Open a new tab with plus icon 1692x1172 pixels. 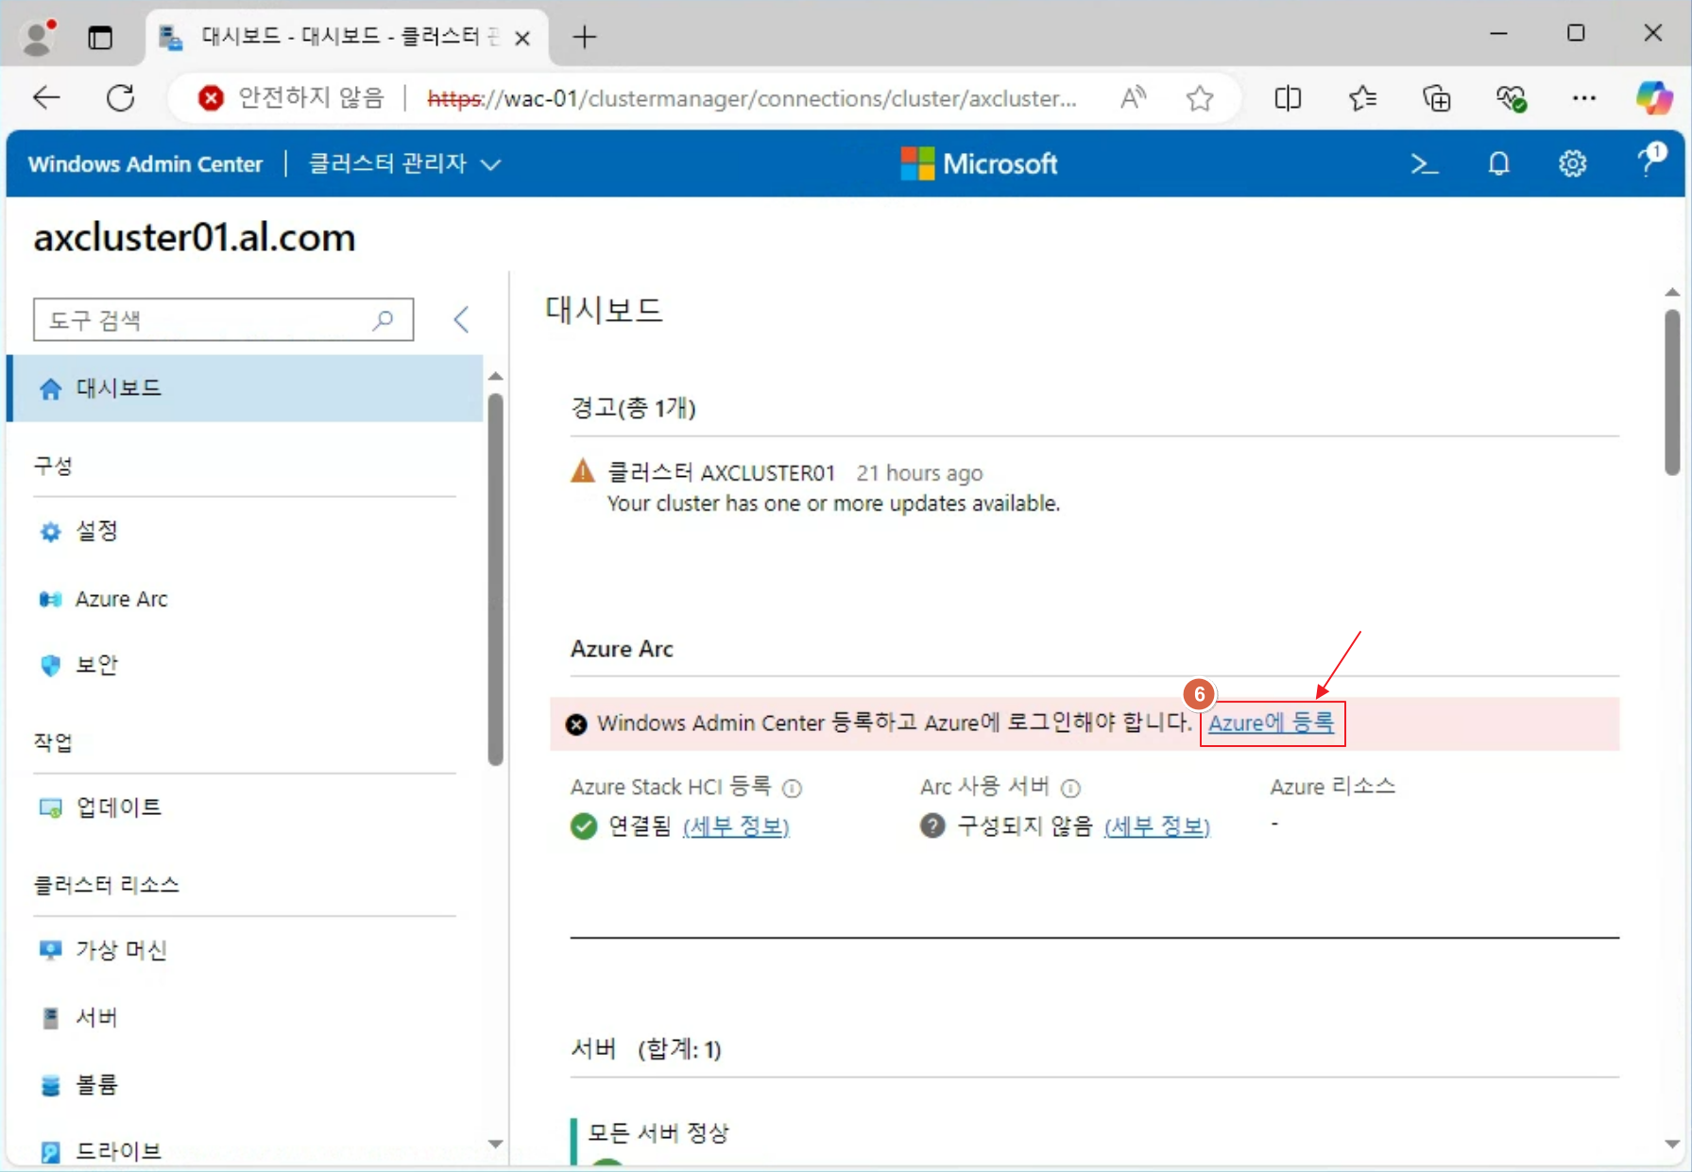click(x=585, y=37)
